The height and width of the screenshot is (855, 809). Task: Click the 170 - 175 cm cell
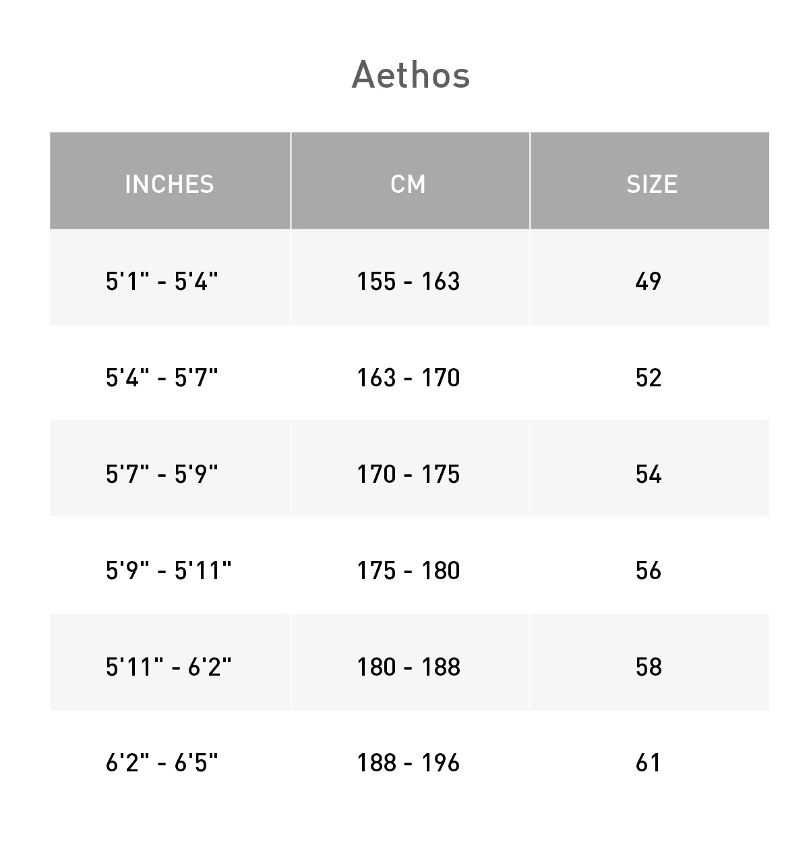(x=409, y=474)
